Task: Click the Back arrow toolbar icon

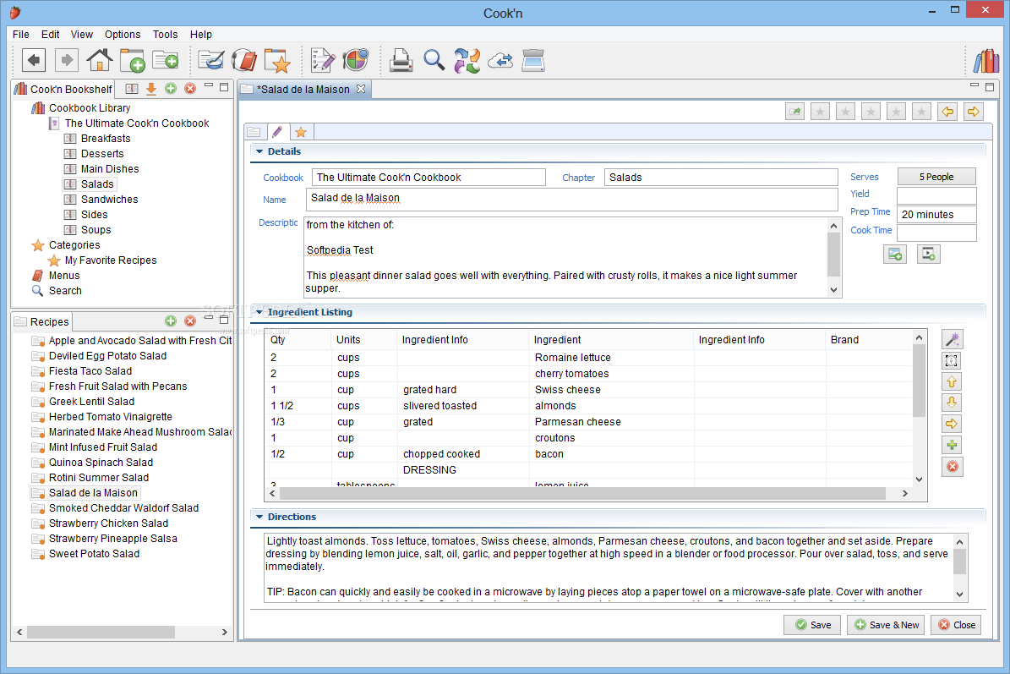Action: [x=34, y=61]
